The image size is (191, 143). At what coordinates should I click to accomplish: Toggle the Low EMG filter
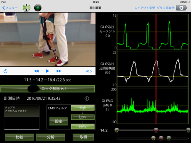point(83,117)
